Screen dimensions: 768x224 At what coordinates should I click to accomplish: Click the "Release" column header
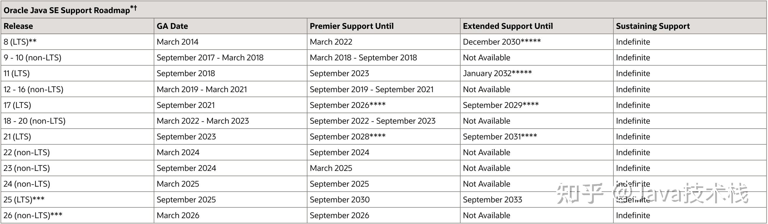[18, 26]
